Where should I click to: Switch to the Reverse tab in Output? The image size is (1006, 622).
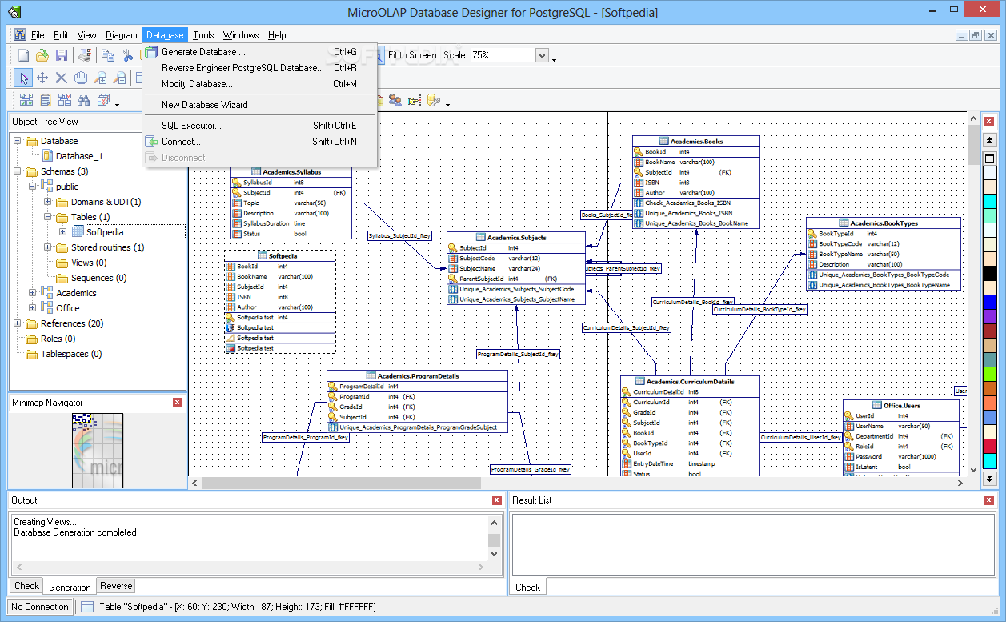tap(117, 586)
